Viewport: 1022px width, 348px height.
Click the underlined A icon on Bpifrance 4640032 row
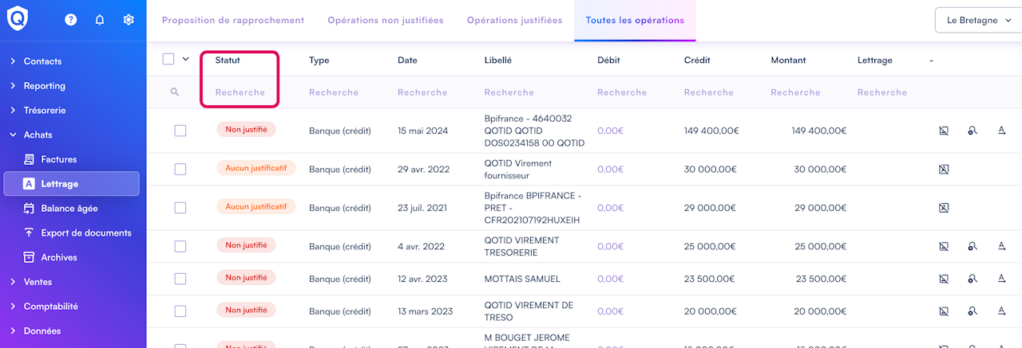1001,131
